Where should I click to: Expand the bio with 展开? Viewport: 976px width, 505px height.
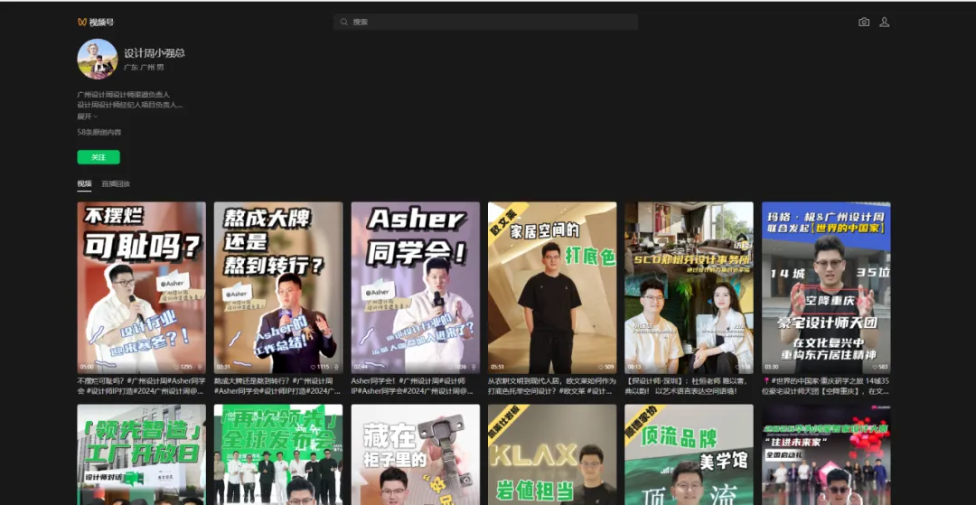87,117
